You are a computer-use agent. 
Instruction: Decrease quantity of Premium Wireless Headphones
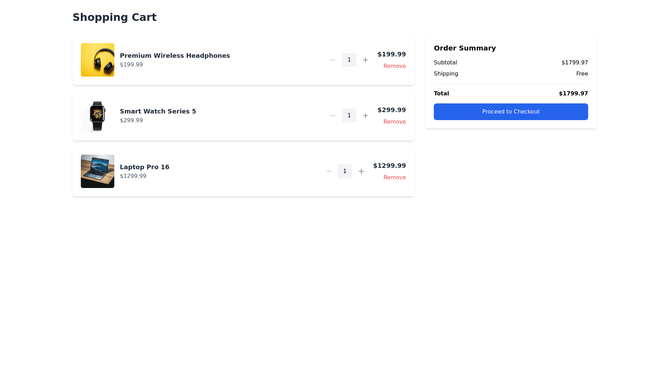click(333, 60)
